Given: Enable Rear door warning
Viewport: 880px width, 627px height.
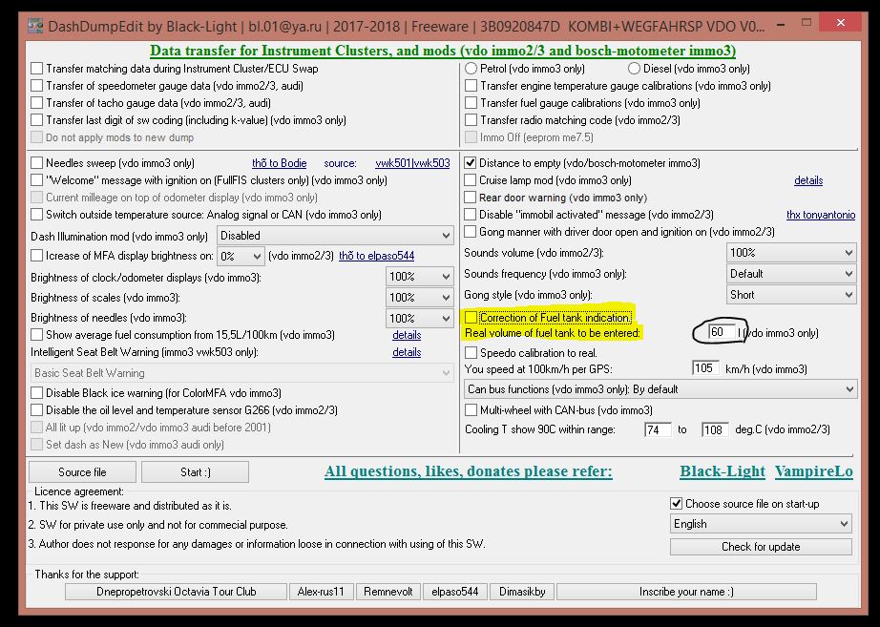Looking at the screenshot, I should point(471,198).
